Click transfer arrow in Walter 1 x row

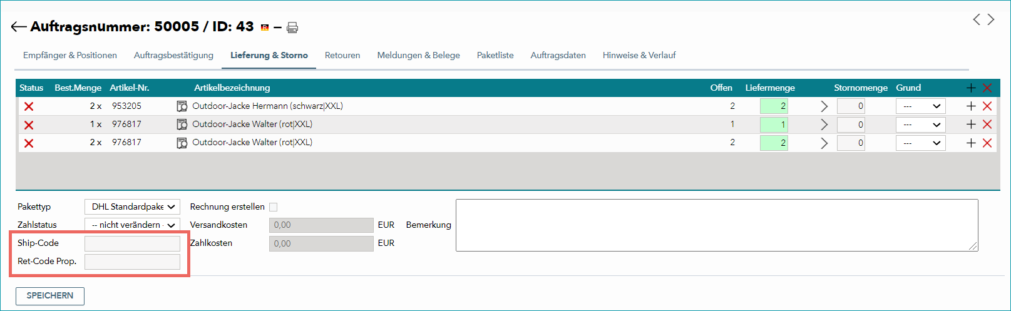tap(824, 125)
